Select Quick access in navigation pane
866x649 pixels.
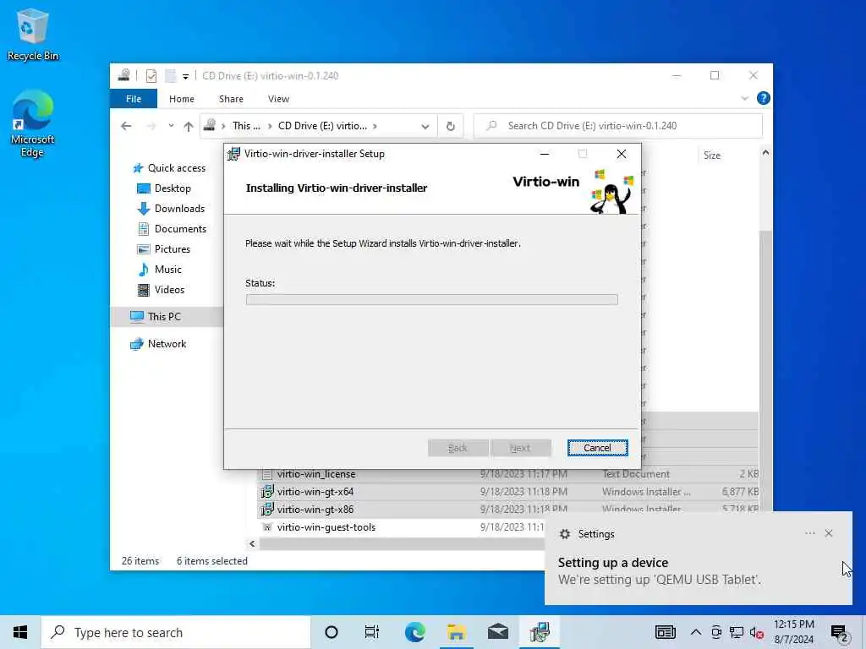(169, 168)
